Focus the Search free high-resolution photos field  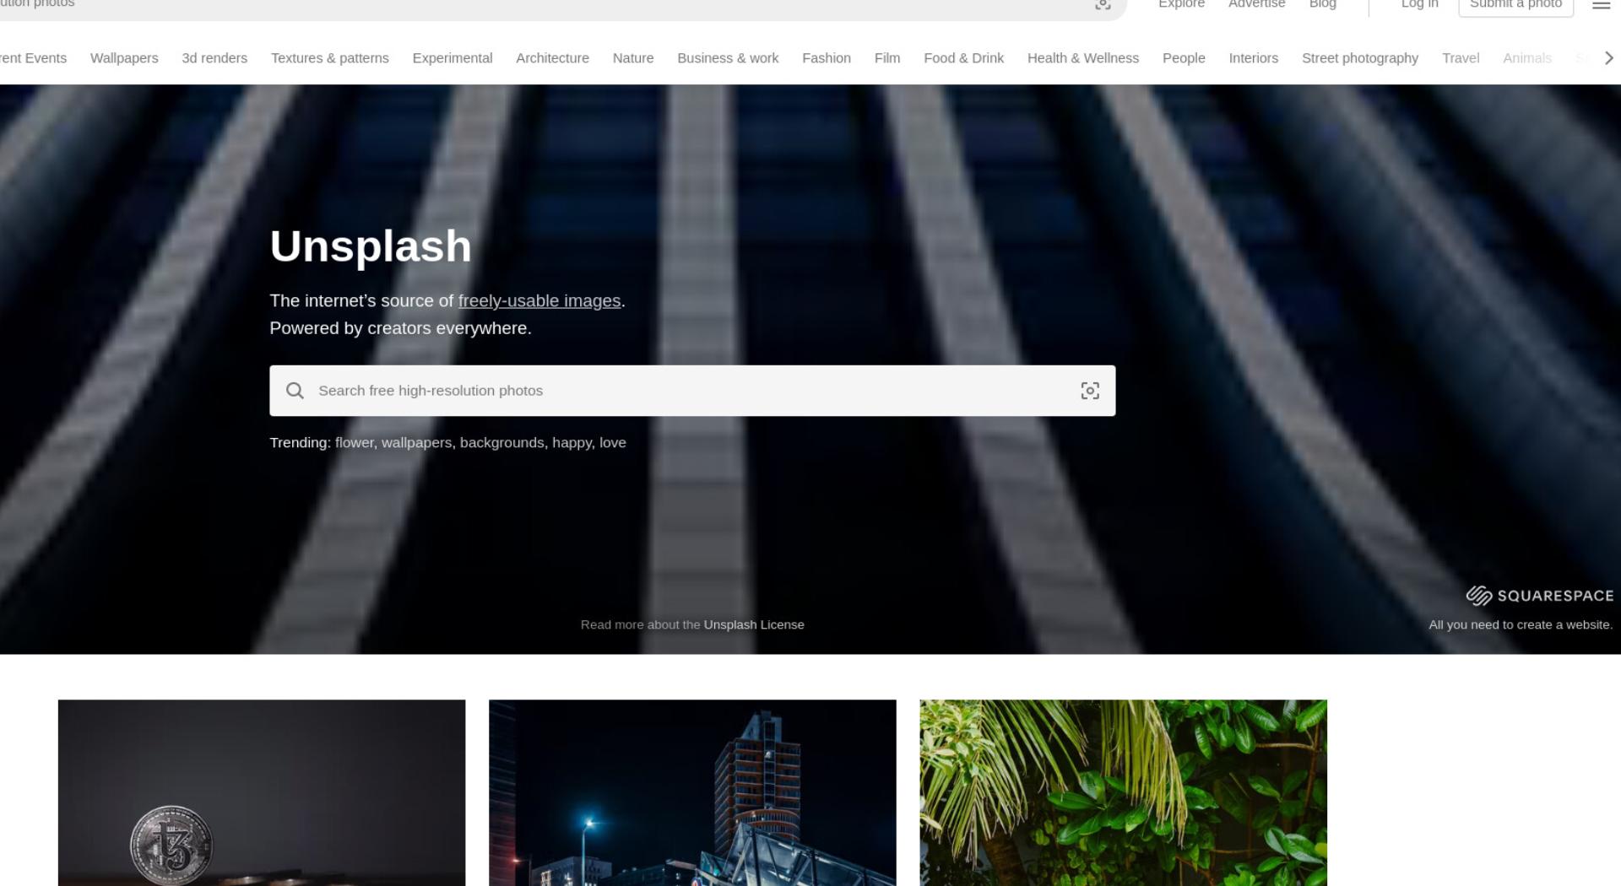[692, 391]
